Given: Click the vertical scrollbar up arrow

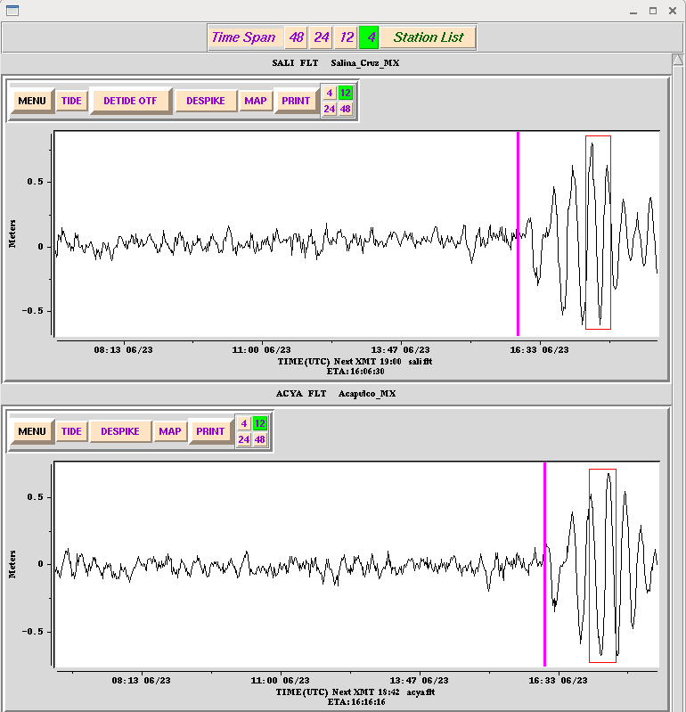Looking at the screenshot, I should point(677,60).
